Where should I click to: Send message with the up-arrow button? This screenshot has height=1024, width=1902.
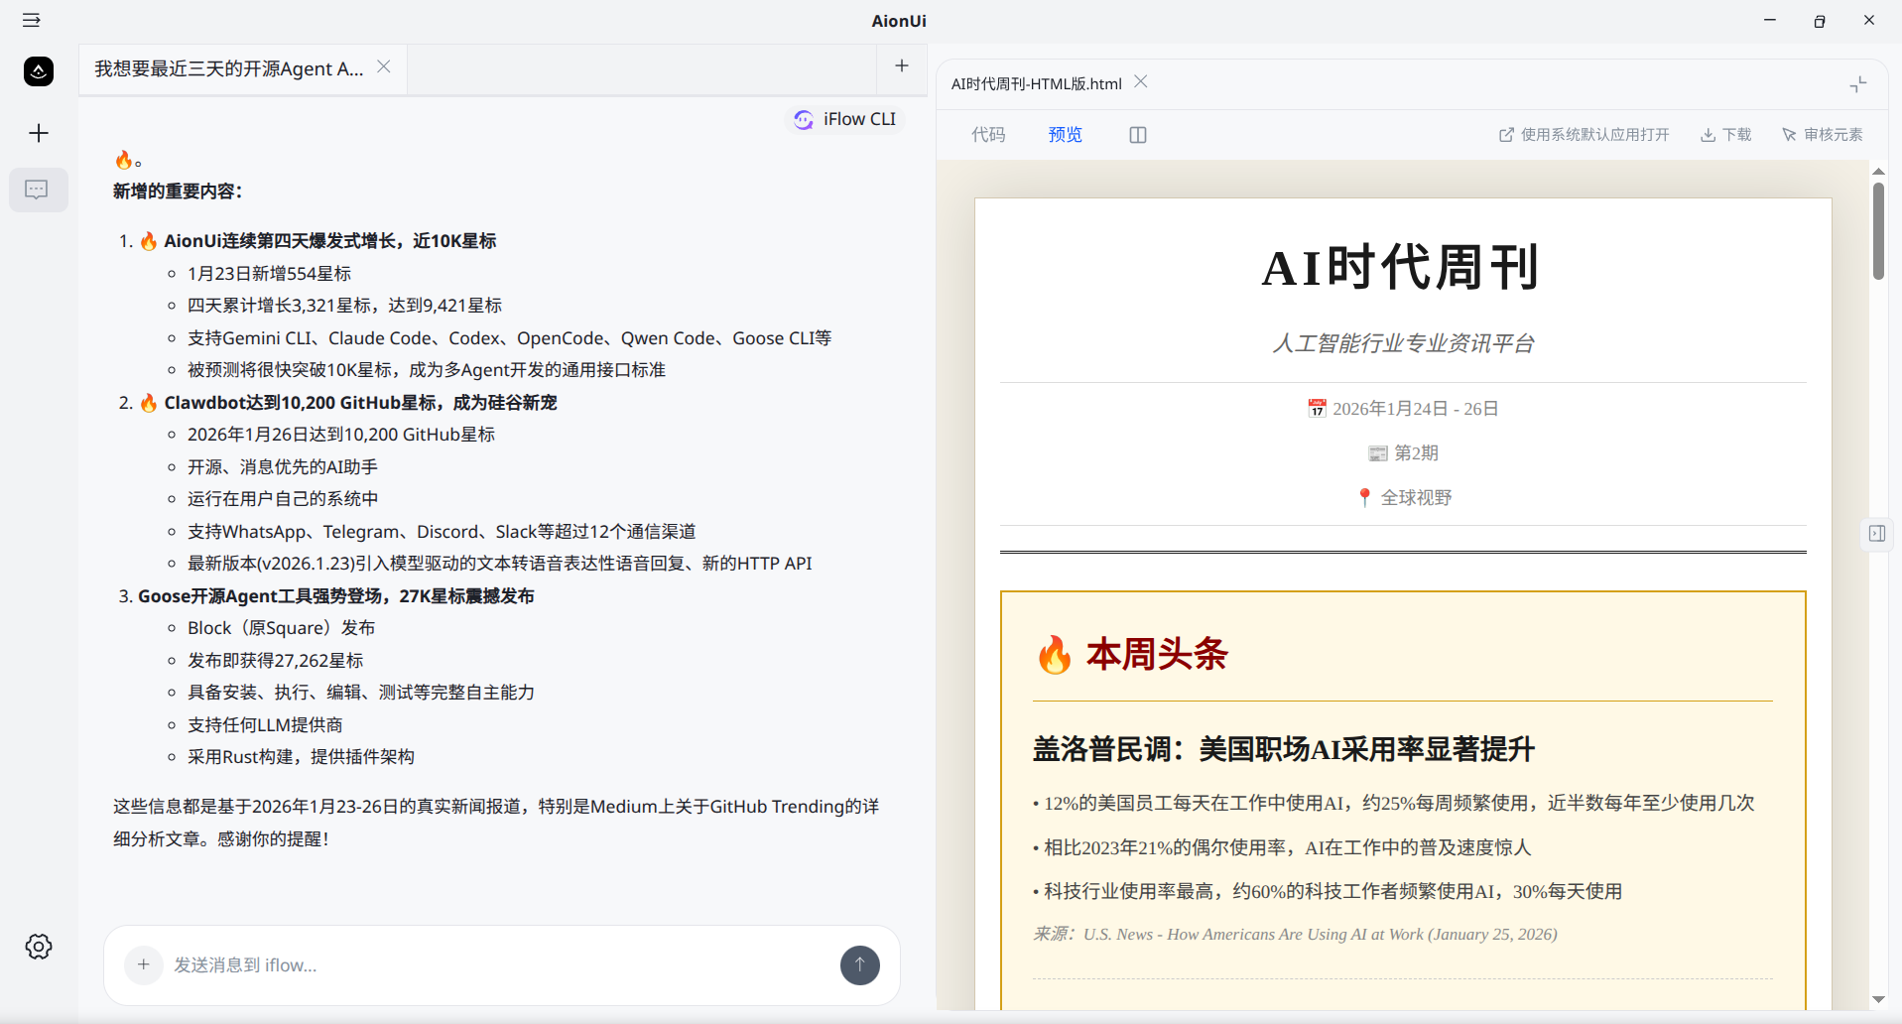pyautogui.click(x=859, y=964)
